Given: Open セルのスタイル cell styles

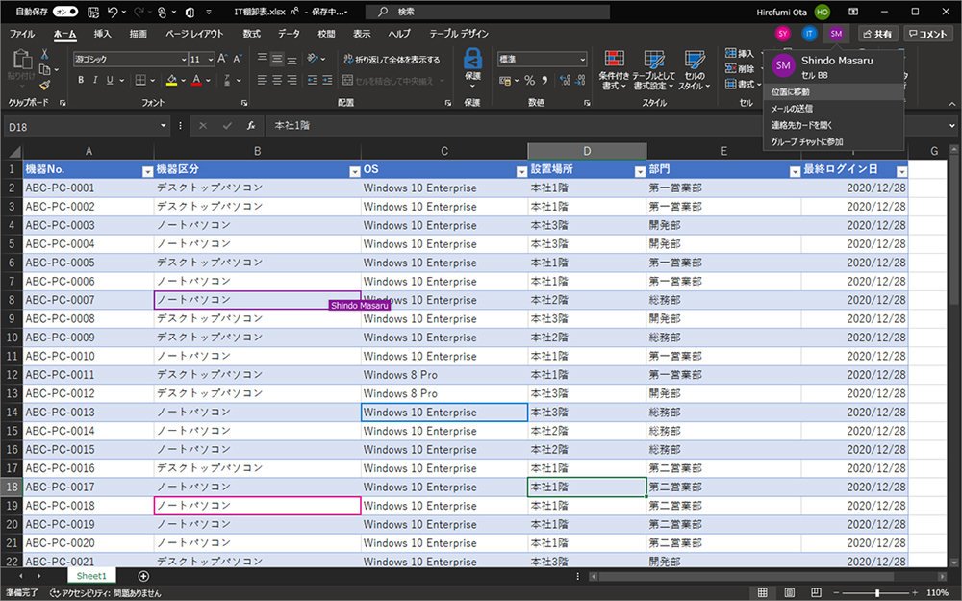Looking at the screenshot, I should click(695, 70).
